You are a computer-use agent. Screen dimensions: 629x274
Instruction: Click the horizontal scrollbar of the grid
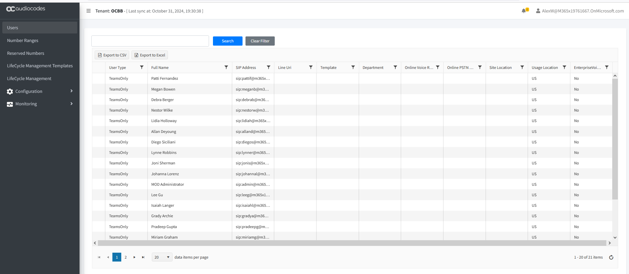click(352, 243)
